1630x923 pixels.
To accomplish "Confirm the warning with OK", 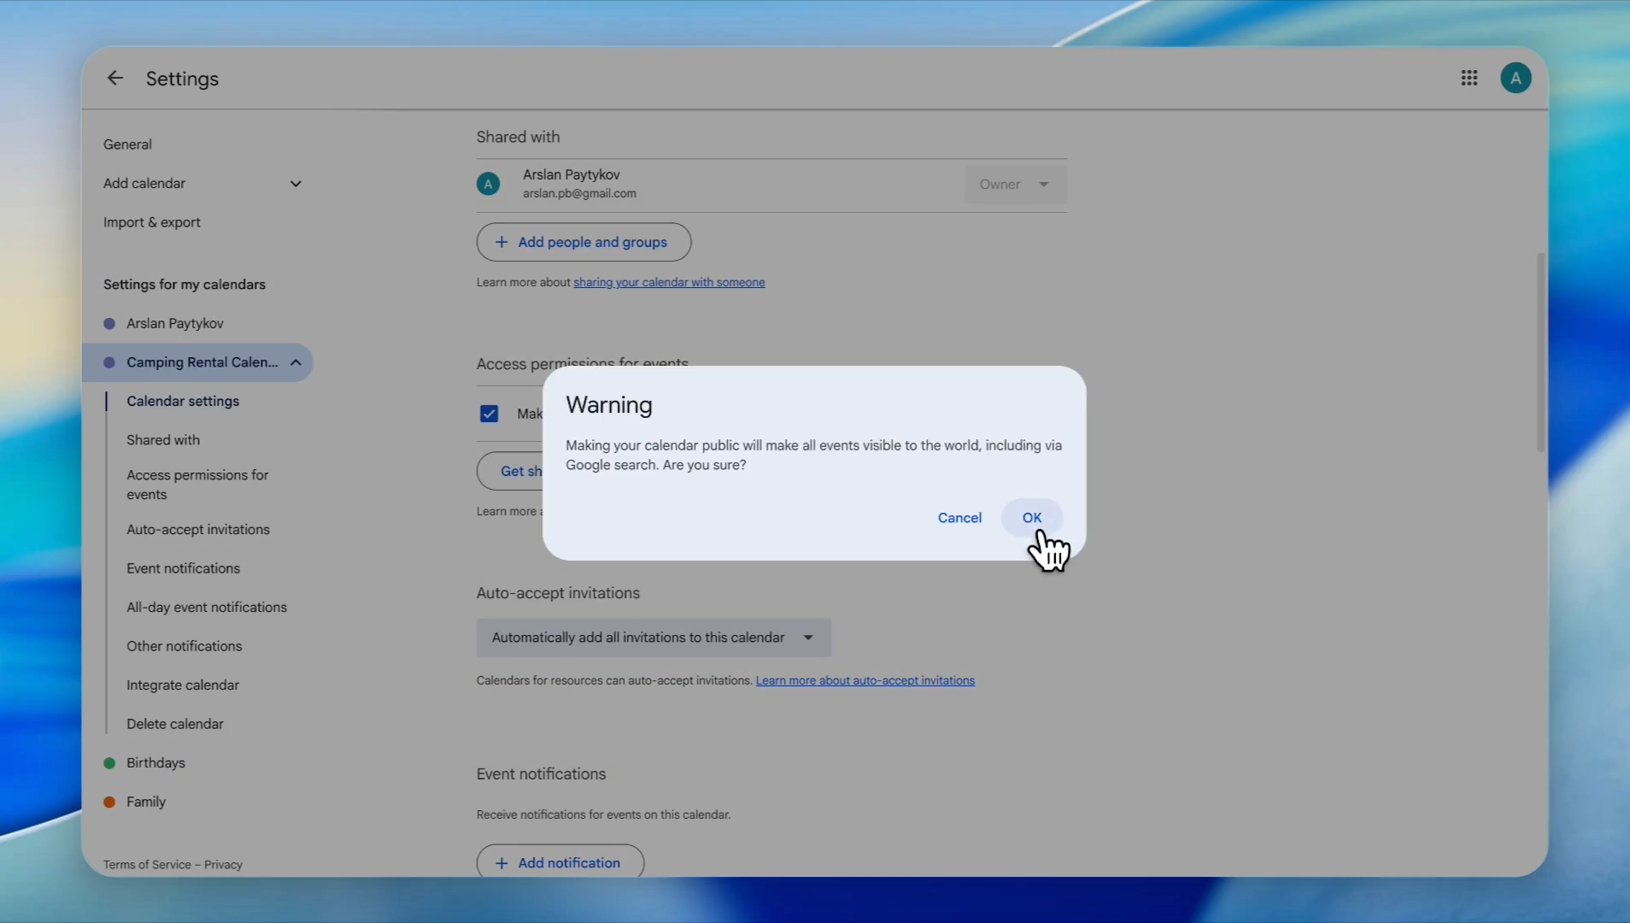I will pyautogui.click(x=1032, y=518).
